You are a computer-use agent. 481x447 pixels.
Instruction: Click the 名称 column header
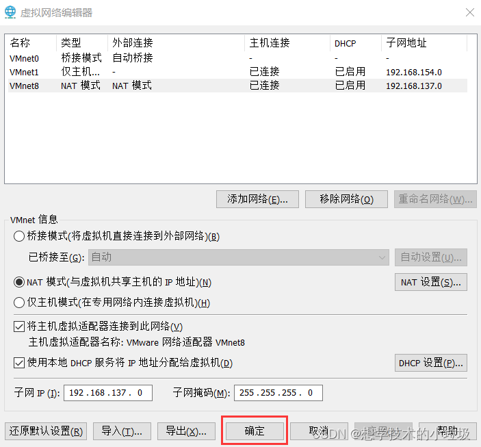[x=31, y=42]
